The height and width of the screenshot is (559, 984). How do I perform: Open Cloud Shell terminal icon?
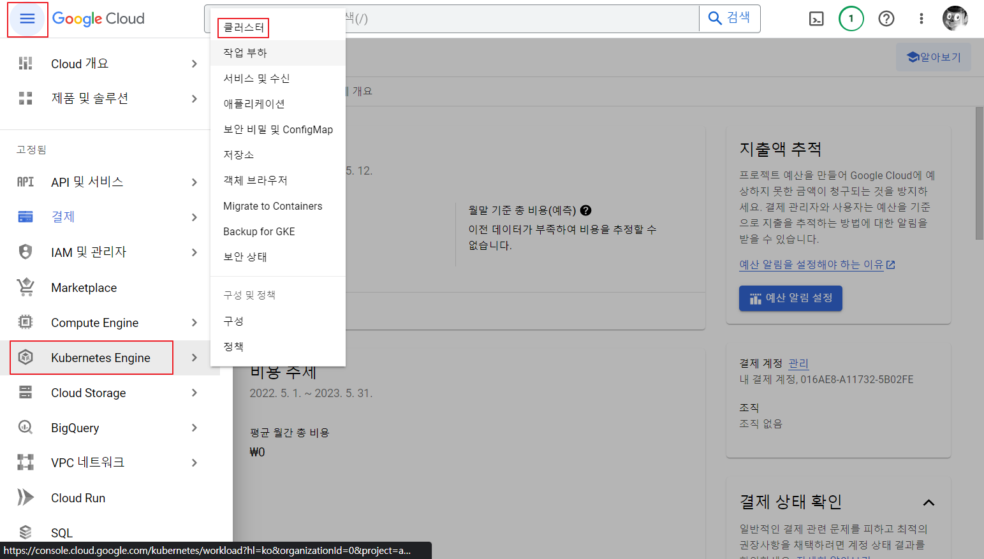coord(816,19)
